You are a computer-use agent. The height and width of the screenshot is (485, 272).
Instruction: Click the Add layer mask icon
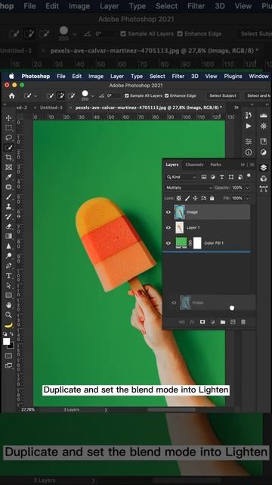click(x=202, y=322)
